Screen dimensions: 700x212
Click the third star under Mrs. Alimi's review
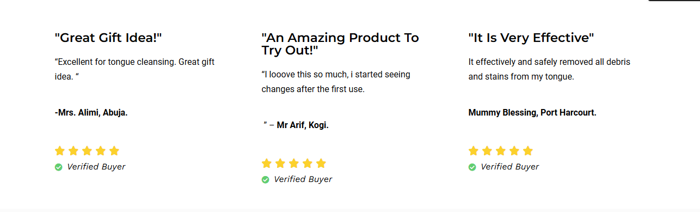click(87, 151)
